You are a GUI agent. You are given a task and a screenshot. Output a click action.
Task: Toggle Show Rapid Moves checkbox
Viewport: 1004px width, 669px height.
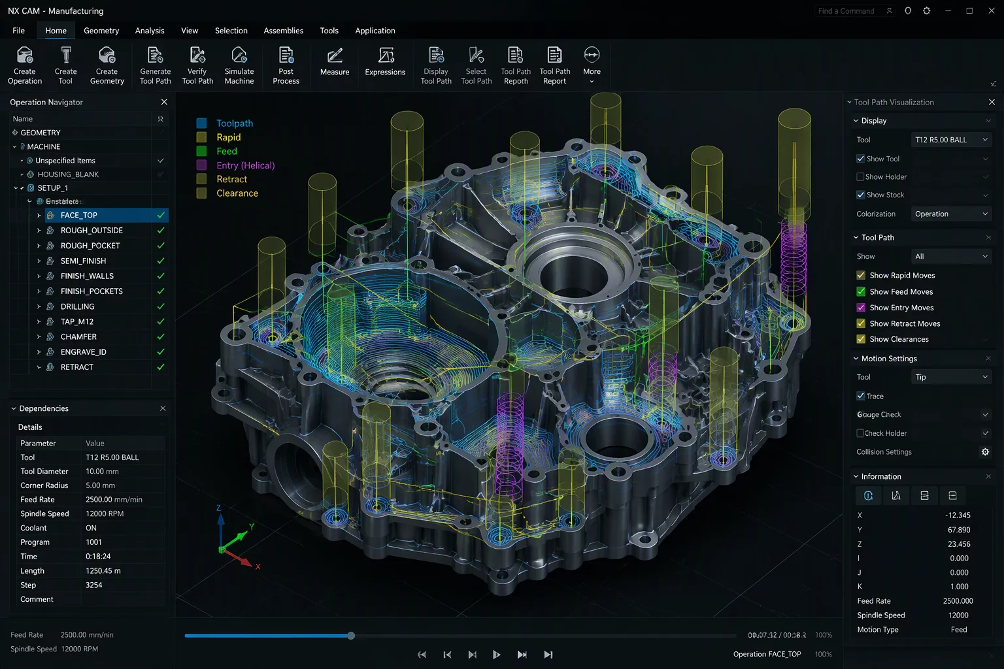tap(861, 276)
